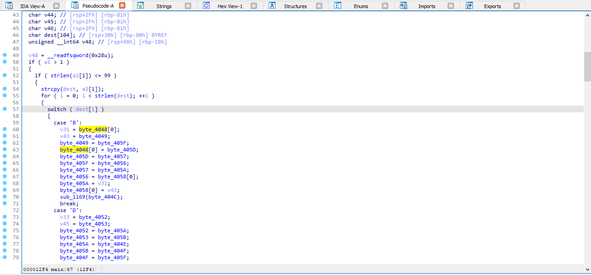Click strcpy call on line 54
Viewport: 591px width, 275px height.
click(x=50, y=89)
